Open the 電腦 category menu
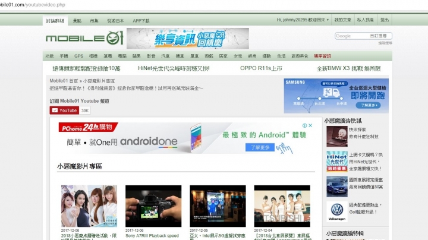Screen dimensions: 428x240 click(122, 56)
